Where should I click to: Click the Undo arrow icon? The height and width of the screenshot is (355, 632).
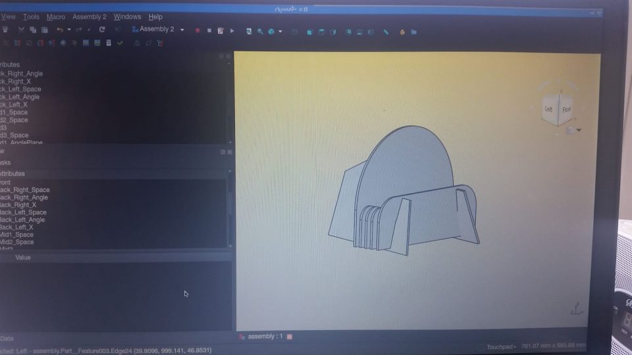(x=60, y=30)
